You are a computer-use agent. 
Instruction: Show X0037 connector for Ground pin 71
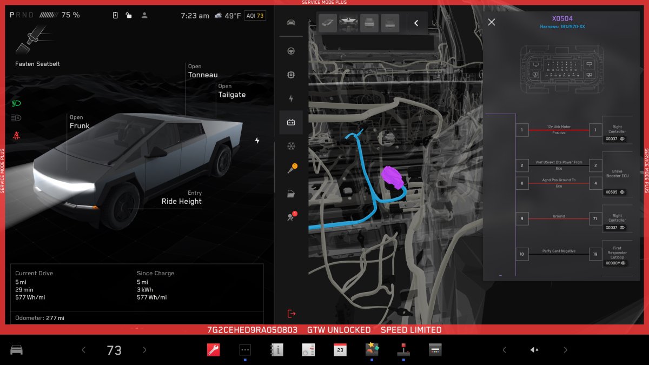tap(615, 228)
